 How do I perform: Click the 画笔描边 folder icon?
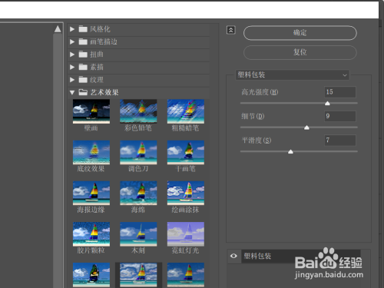(83, 41)
